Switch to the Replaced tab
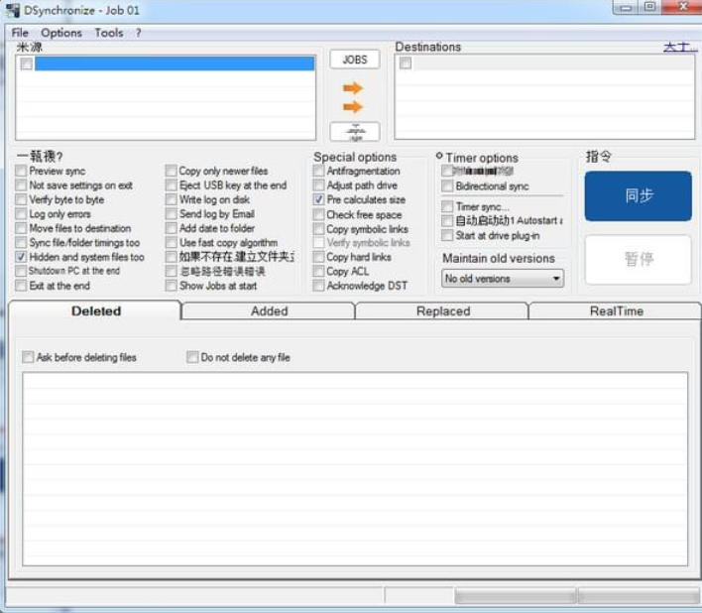This screenshot has height=613, width=702. (x=443, y=311)
